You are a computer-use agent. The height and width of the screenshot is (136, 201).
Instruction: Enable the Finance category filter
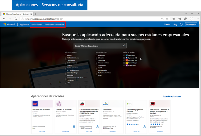[65, 65]
